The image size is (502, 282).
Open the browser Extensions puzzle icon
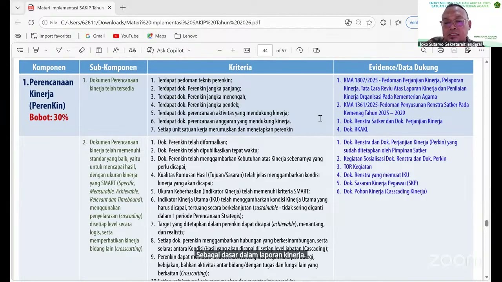(383, 22)
